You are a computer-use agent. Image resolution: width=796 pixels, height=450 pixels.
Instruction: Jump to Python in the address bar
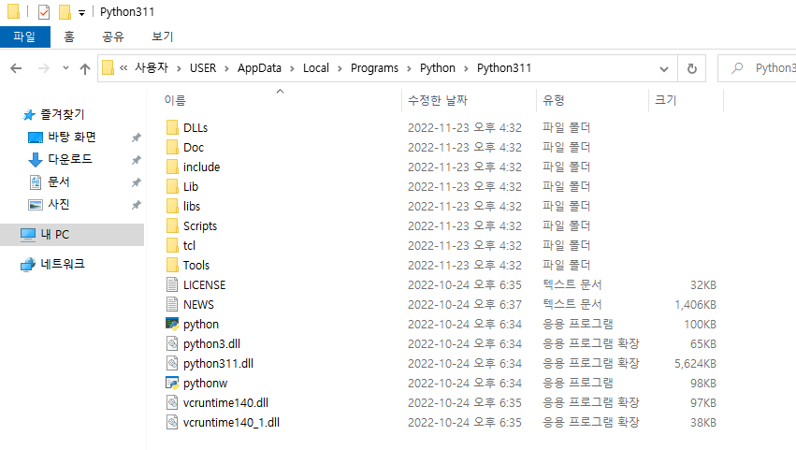[438, 68]
